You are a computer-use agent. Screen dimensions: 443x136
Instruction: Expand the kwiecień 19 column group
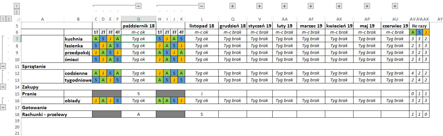(339, 6)
